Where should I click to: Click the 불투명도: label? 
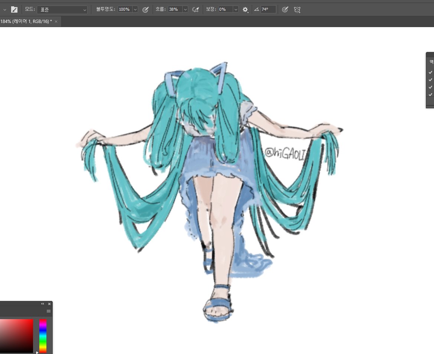pos(106,9)
